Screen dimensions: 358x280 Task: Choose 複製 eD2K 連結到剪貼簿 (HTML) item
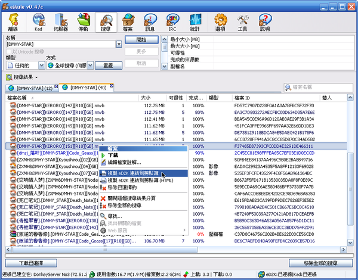(x=143, y=181)
